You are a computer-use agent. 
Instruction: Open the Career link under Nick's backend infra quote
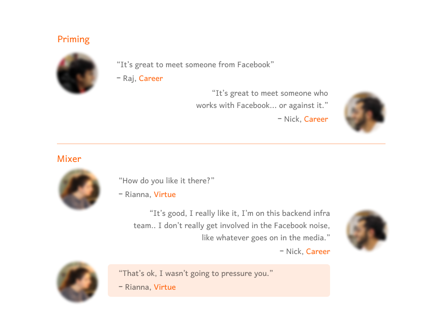[x=318, y=251]
